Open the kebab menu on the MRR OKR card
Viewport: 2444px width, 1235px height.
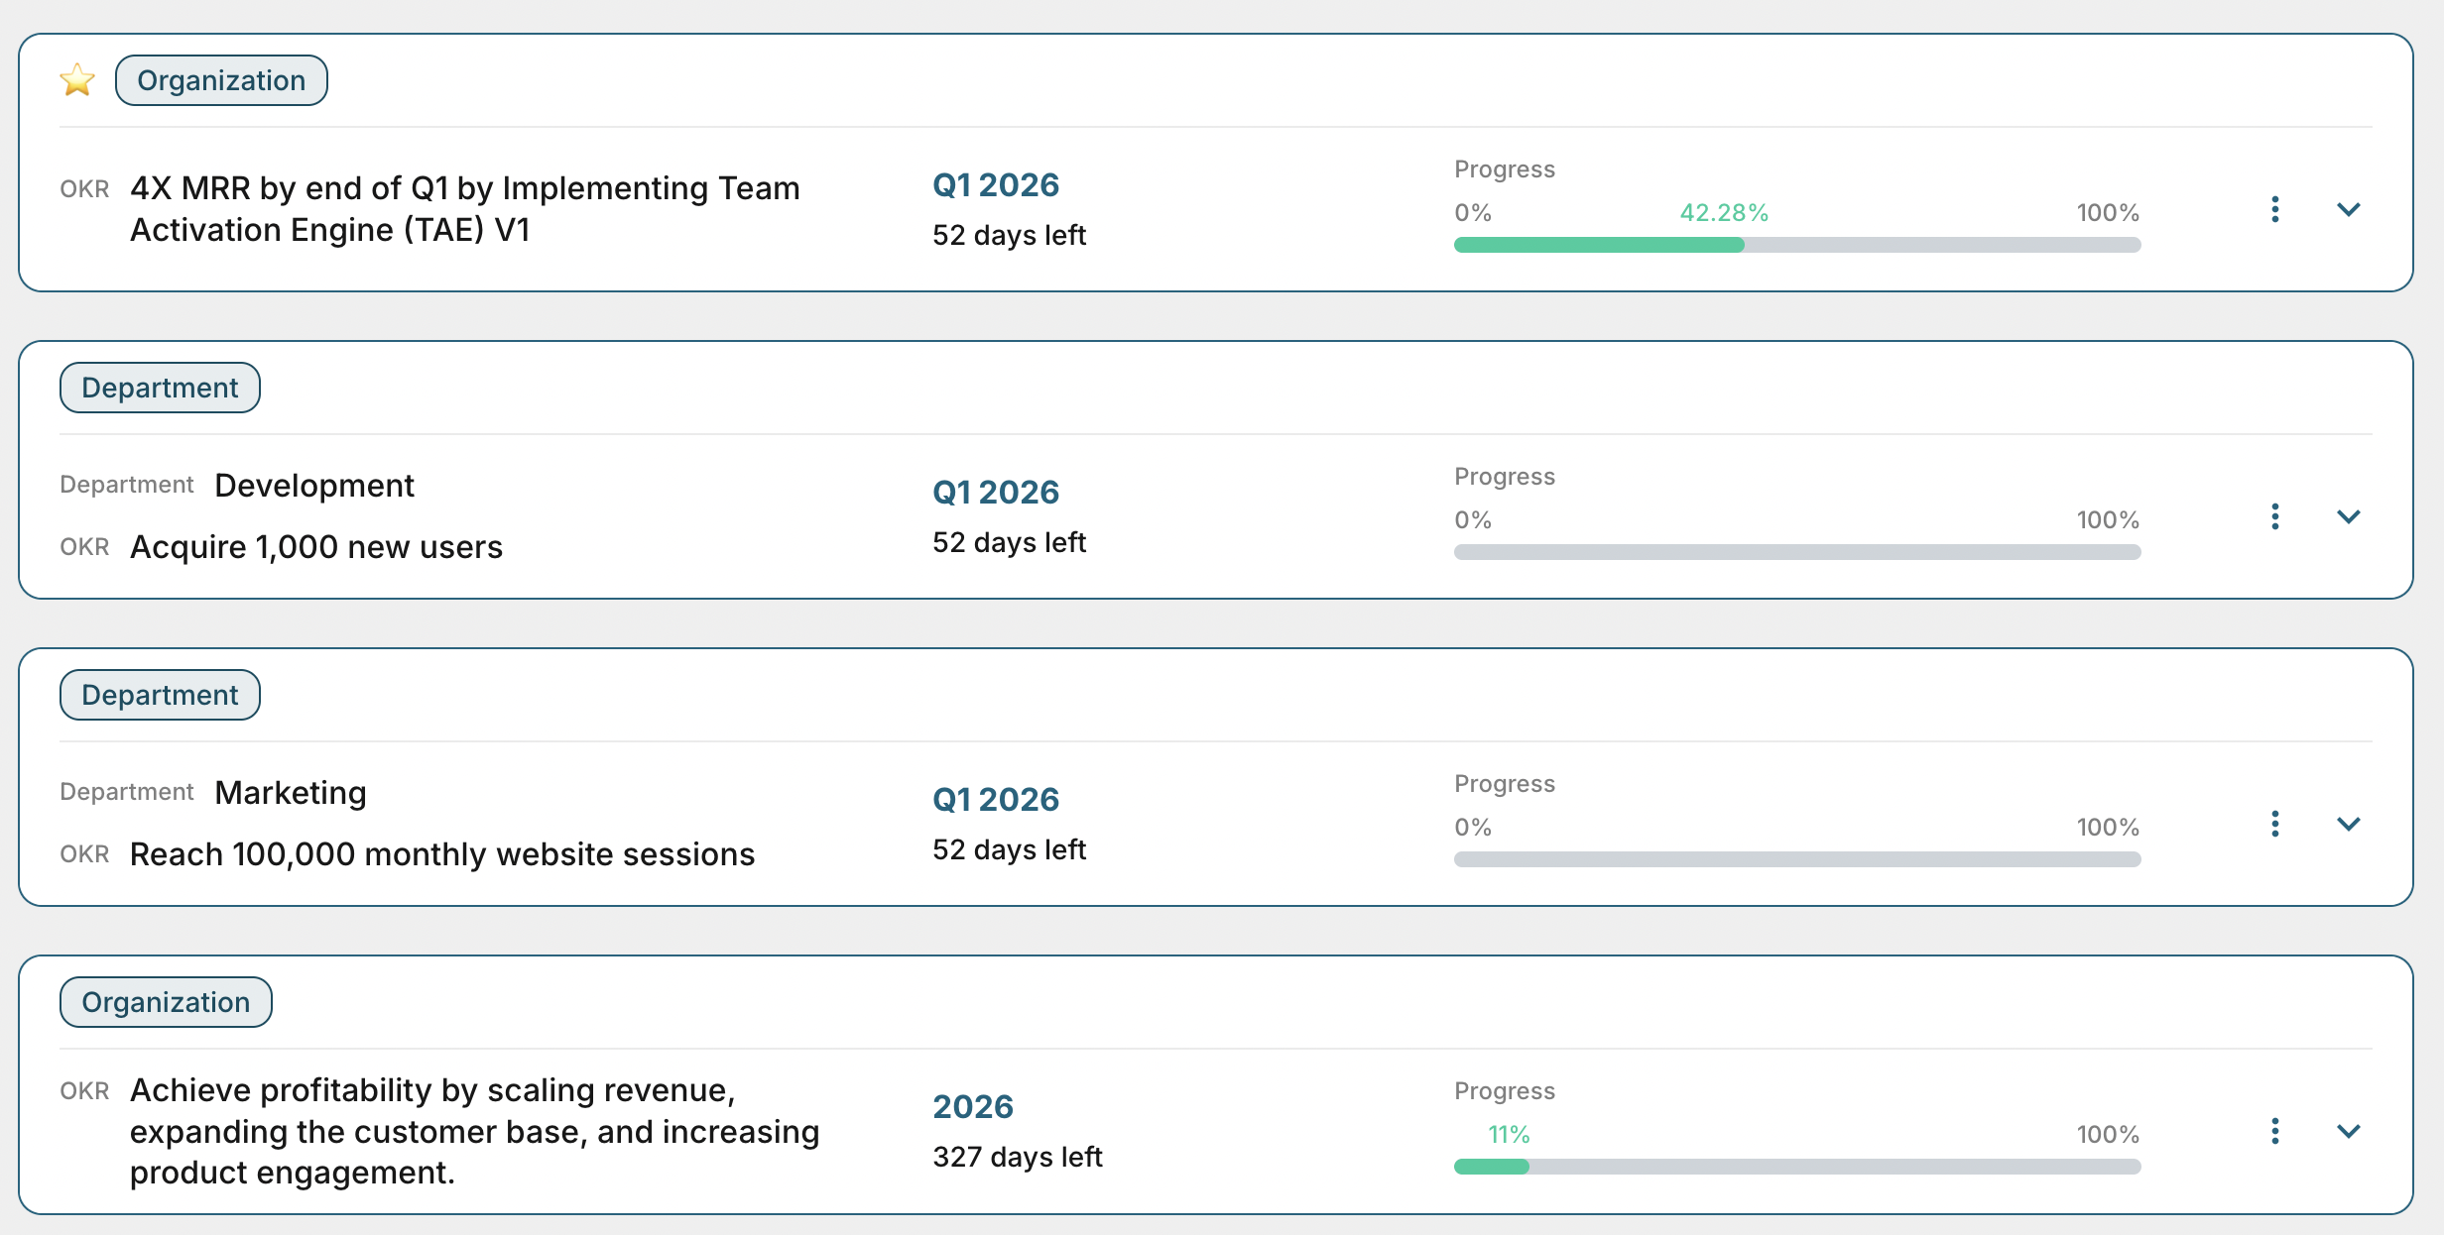[2274, 209]
